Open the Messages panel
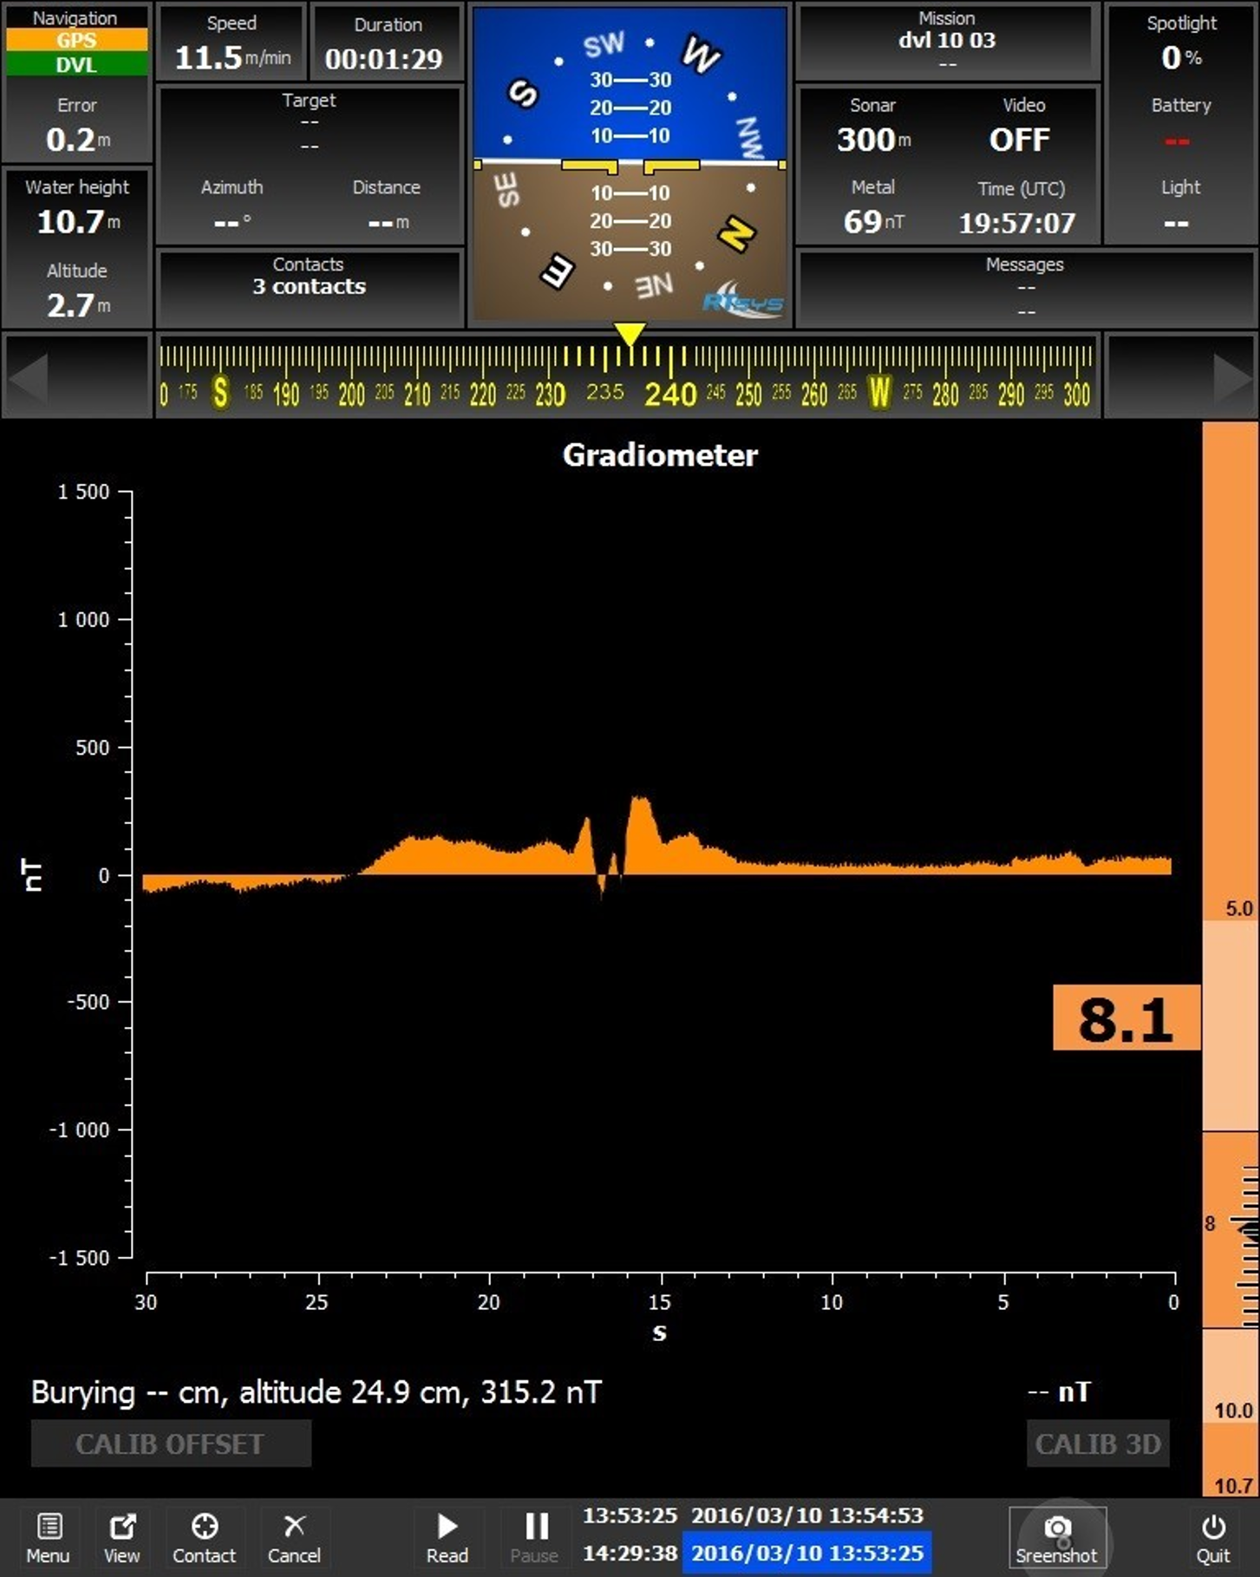This screenshot has height=1577, width=1260. (1025, 286)
